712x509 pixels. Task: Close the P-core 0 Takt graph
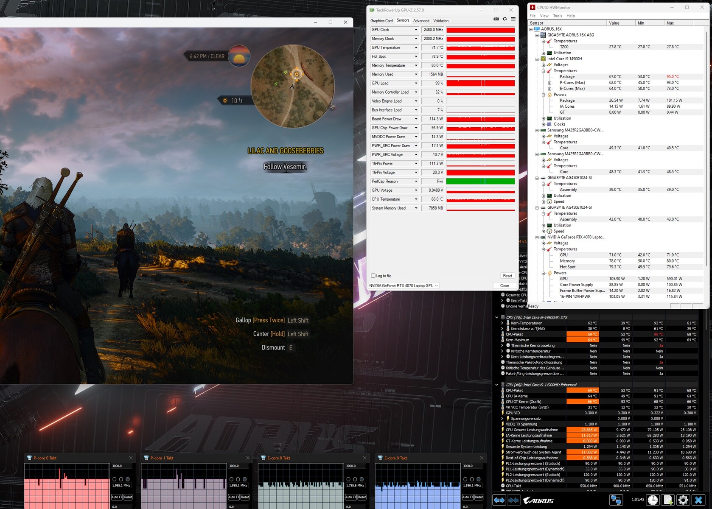click(131, 458)
